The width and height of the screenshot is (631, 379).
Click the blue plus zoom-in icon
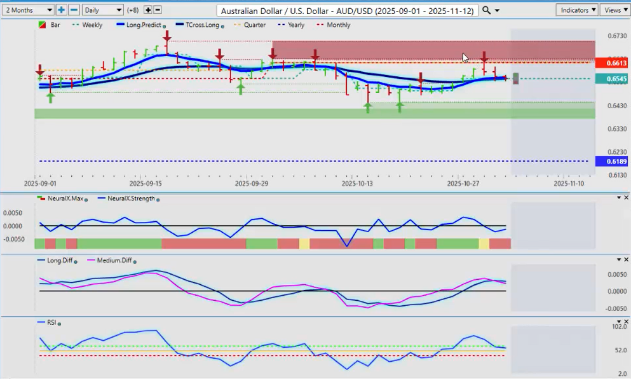pyautogui.click(x=61, y=10)
